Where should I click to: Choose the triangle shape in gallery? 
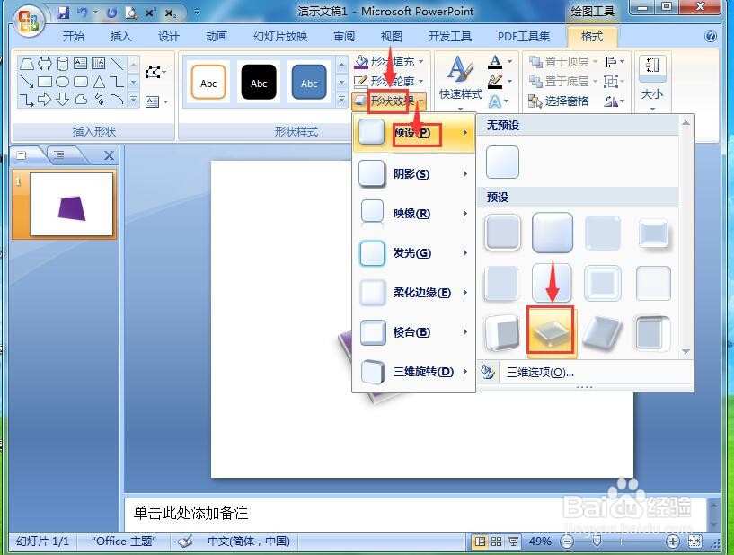[99, 82]
